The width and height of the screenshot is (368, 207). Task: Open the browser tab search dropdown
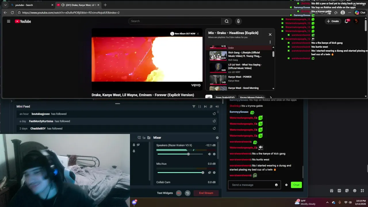click(x=5, y=5)
